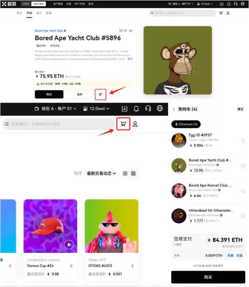Click the globe language icon
Screen dimensions: 249x287
pyautogui.click(x=160, y=108)
